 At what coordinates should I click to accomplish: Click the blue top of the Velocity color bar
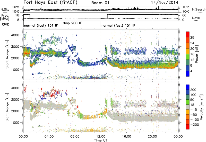point(188,87)
